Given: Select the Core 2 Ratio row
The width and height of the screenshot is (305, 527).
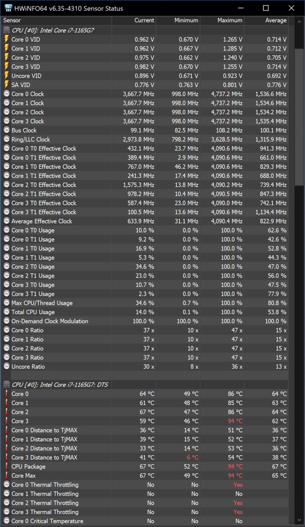Looking at the screenshot, I should tap(145, 348).
